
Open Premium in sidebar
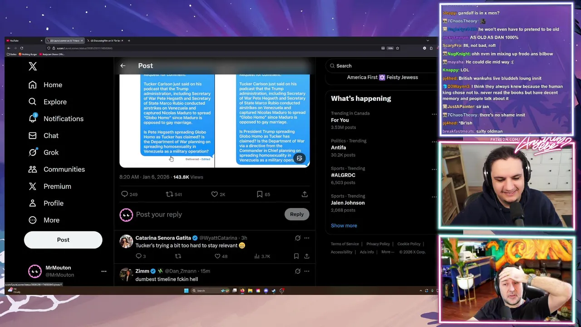point(50,186)
